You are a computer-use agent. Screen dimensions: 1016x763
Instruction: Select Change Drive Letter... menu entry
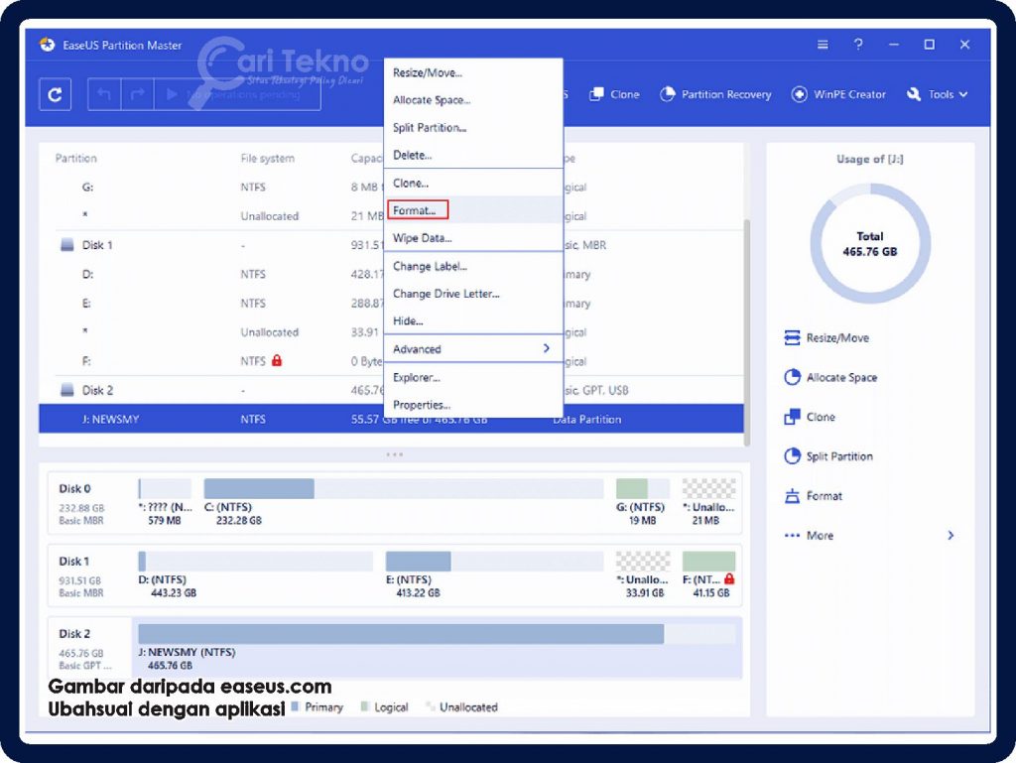[x=445, y=294]
